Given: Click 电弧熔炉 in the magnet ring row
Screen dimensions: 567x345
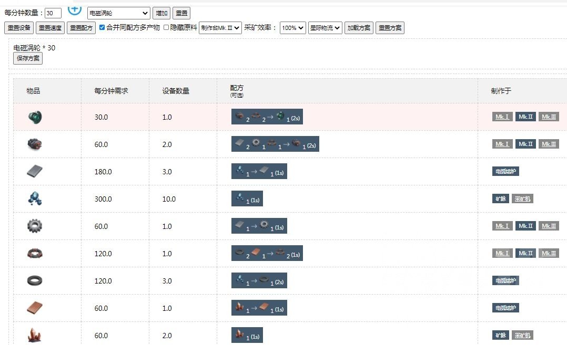Looking at the screenshot, I should 505,280.
